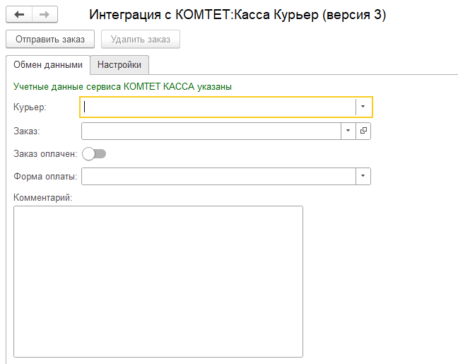Click the forward navigation arrow
Viewport: 458px width, 364px height.
click(44, 14)
